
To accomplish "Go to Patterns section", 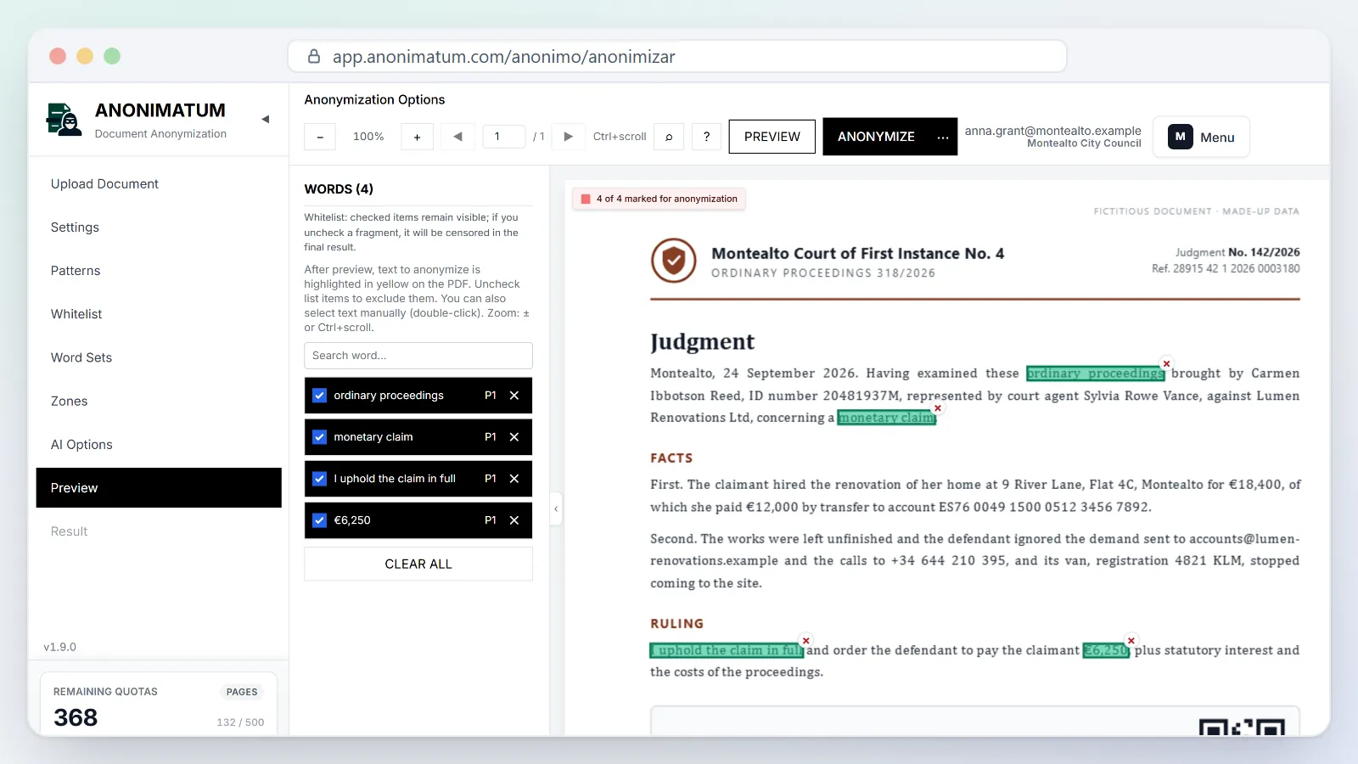I will click(x=159, y=271).
